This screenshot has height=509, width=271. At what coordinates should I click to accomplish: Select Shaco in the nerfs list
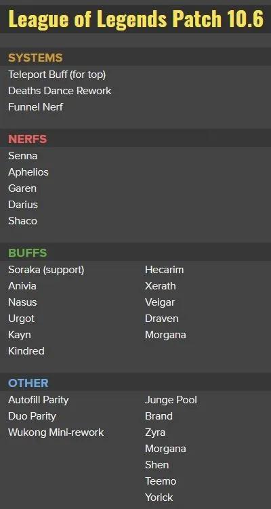pyautogui.click(x=23, y=221)
